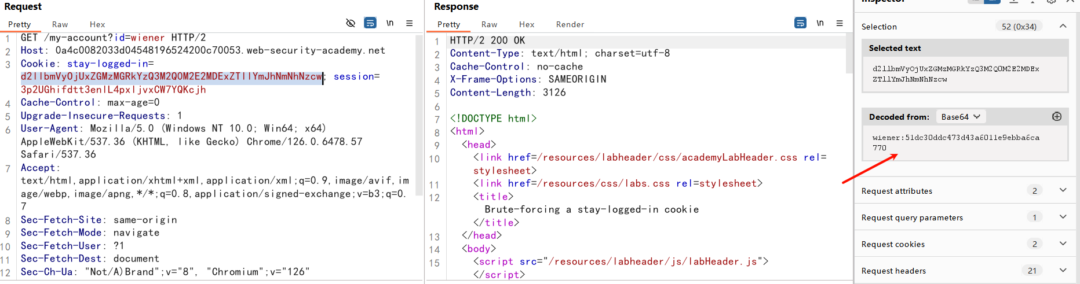Screen dimensions: 1080x284
Task: Switch Request view to Raw tab
Action: [60, 24]
